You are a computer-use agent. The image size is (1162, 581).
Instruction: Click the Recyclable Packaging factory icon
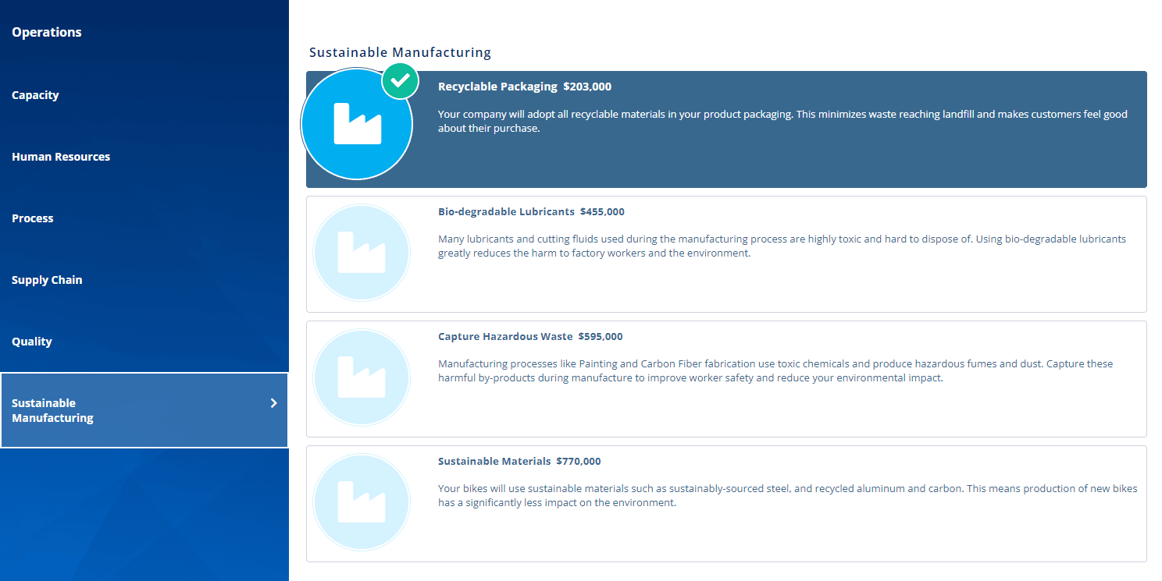357,124
